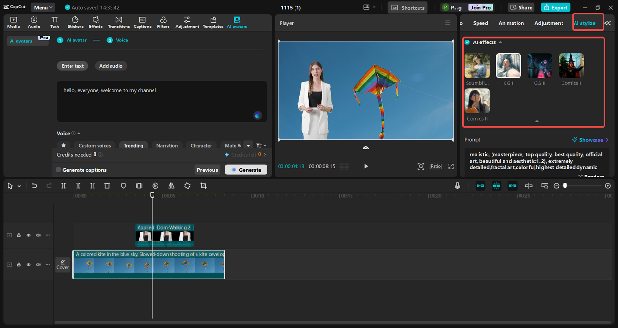Click the Undo icon in timeline toolbar
Viewport: 618px width, 328px height.
[x=34, y=186]
